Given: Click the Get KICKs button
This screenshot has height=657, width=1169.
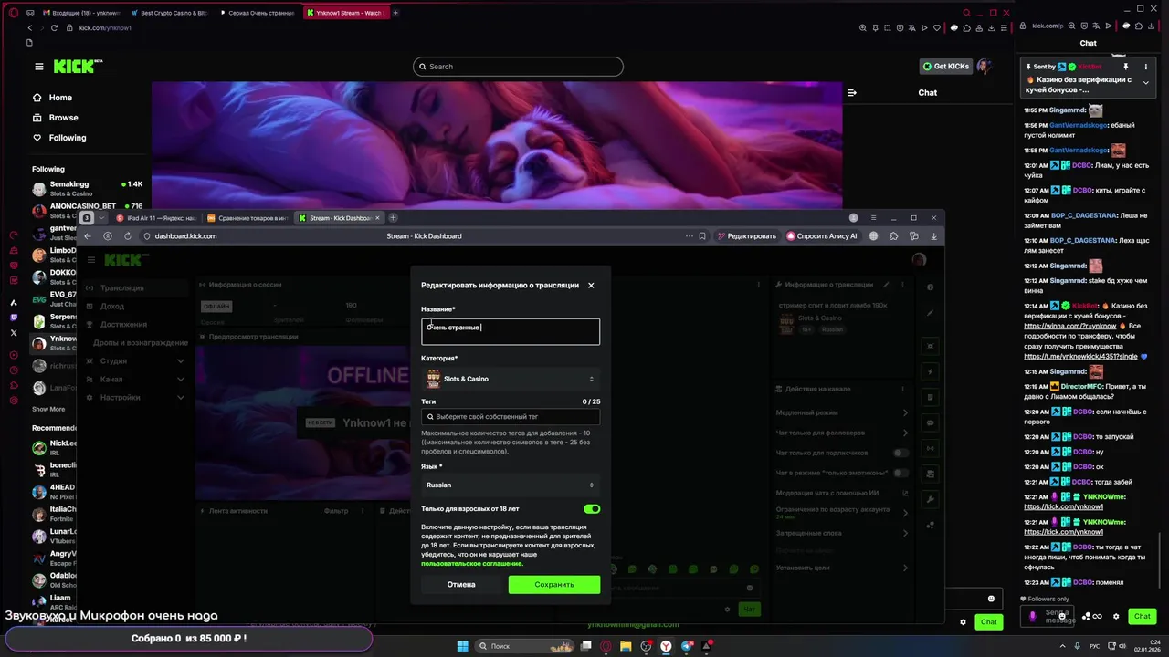Looking at the screenshot, I should [945, 67].
